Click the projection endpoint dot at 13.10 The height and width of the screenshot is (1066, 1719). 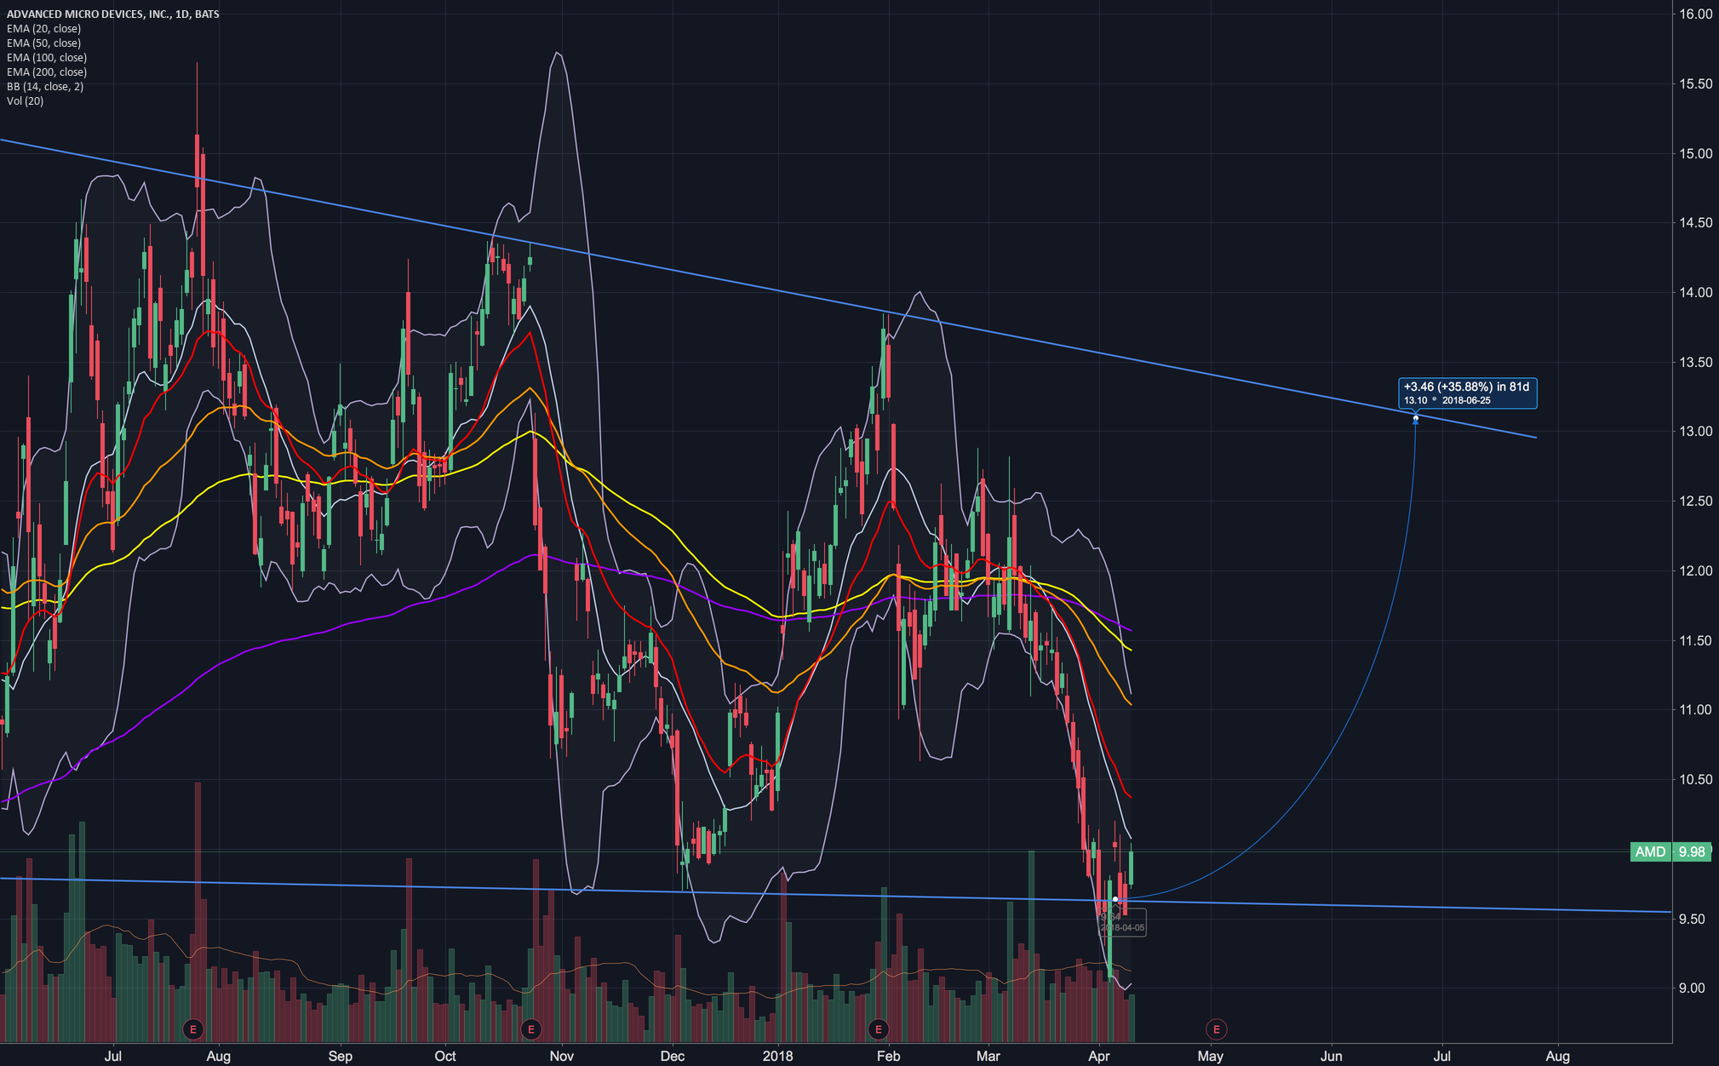click(1416, 418)
